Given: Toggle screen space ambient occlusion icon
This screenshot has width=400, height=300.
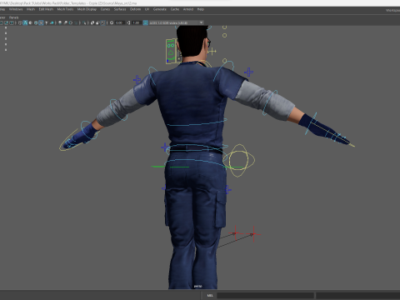Looking at the screenshot, I should coord(60,22).
